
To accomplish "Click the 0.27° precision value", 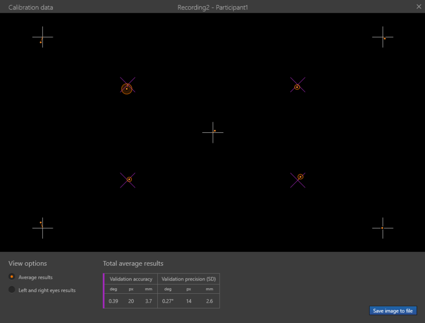I will (x=168, y=301).
